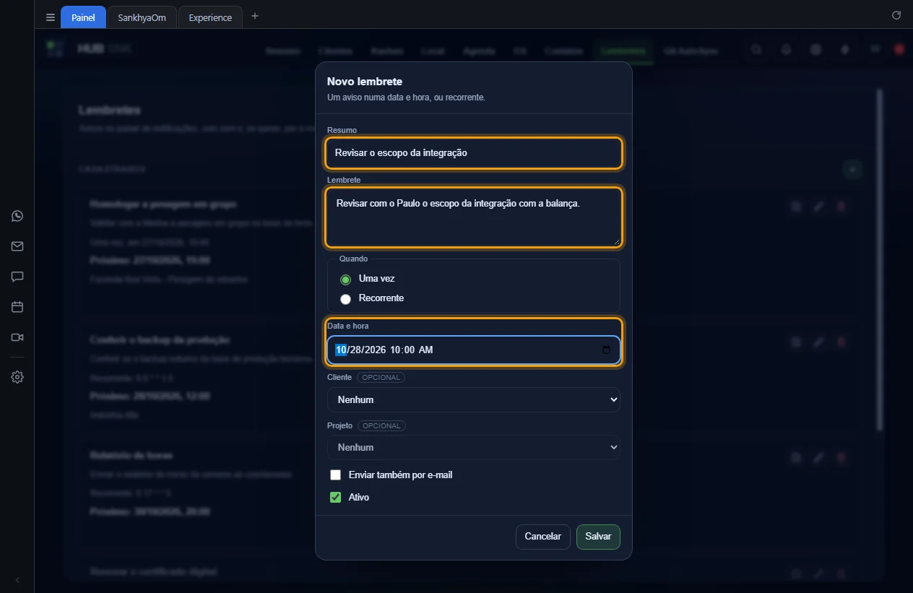Open the WhatsApp sidebar icon
The width and height of the screenshot is (913, 593).
[x=17, y=216]
